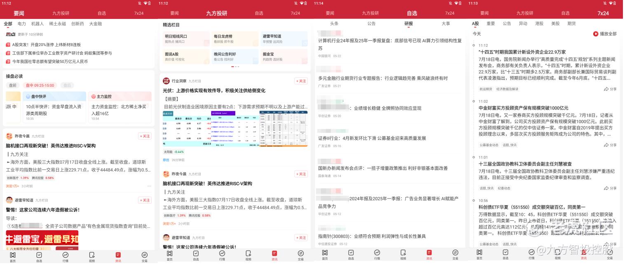Select the 港股 filter in the 7x24 screen
Image resolution: width=625 pixels, height=264 pixels.
pos(539,24)
